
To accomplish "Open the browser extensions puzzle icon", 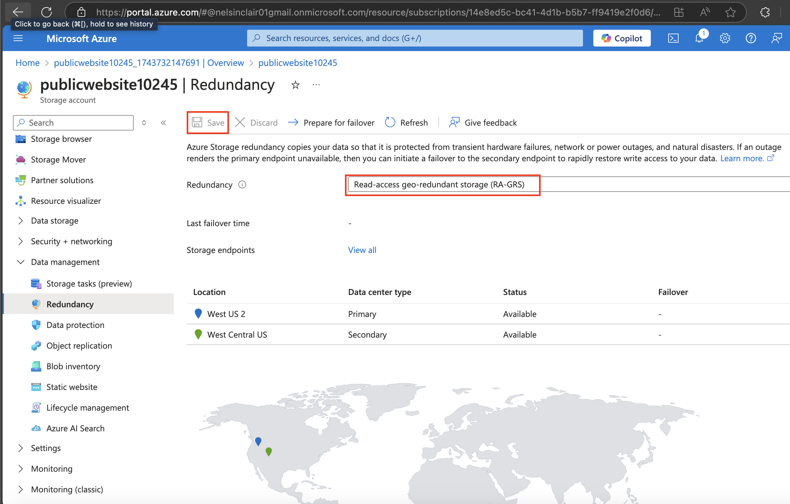I will point(765,13).
